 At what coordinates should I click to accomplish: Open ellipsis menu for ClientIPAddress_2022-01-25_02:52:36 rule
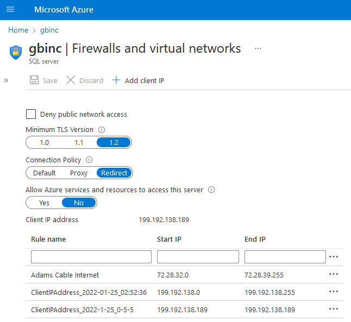click(334, 292)
